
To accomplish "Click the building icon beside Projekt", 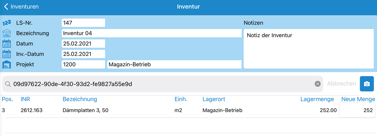I will 7,65.
